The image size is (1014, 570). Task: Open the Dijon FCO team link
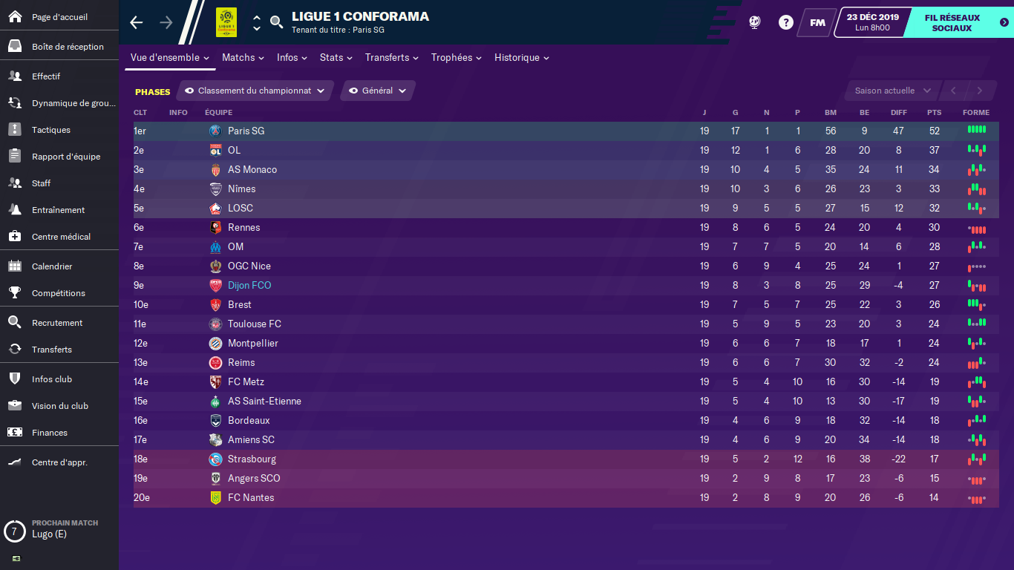[249, 285]
